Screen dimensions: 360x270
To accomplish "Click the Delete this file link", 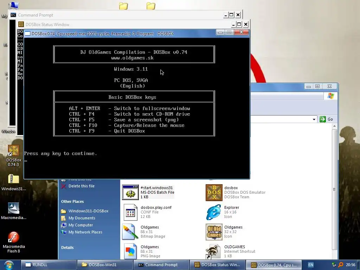I will 82,186.
